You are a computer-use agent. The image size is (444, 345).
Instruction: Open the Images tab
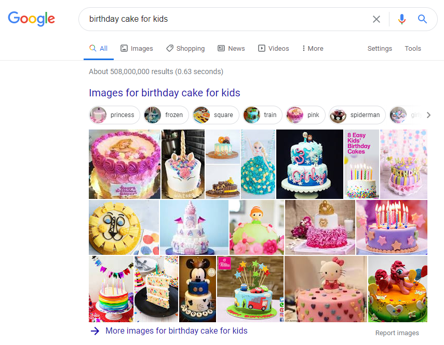coord(137,48)
